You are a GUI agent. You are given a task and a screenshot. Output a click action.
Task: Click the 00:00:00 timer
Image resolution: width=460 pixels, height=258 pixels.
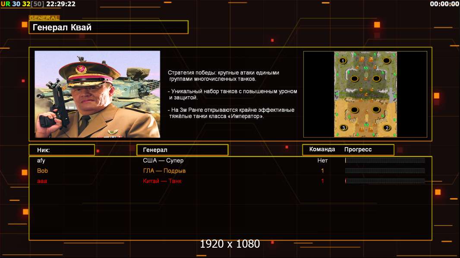click(444, 4)
